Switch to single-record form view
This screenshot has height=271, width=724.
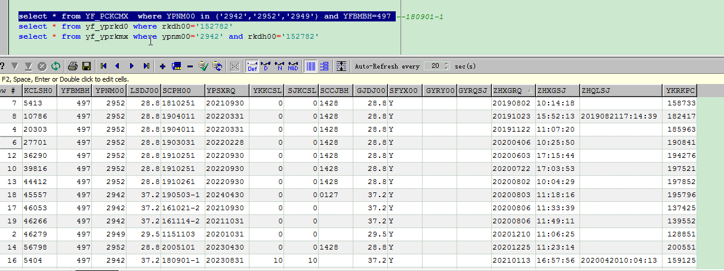(x=324, y=66)
